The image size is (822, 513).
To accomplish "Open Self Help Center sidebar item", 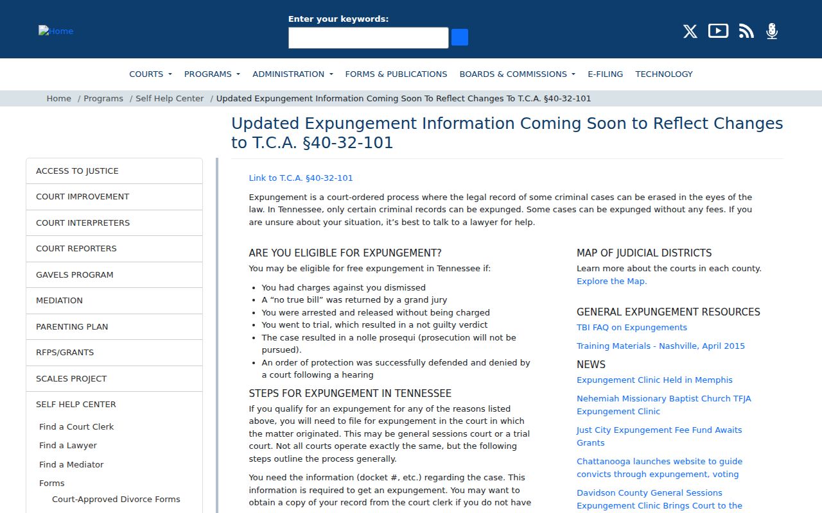I will point(114,405).
